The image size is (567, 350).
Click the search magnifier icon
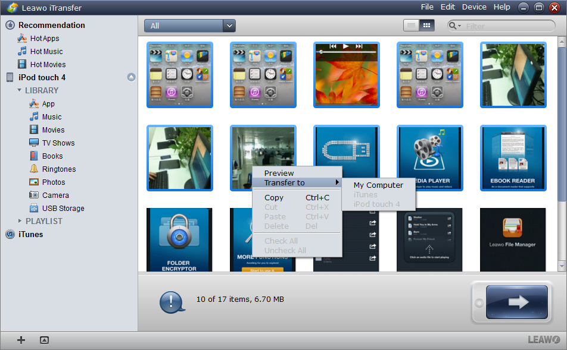coord(453,26)
